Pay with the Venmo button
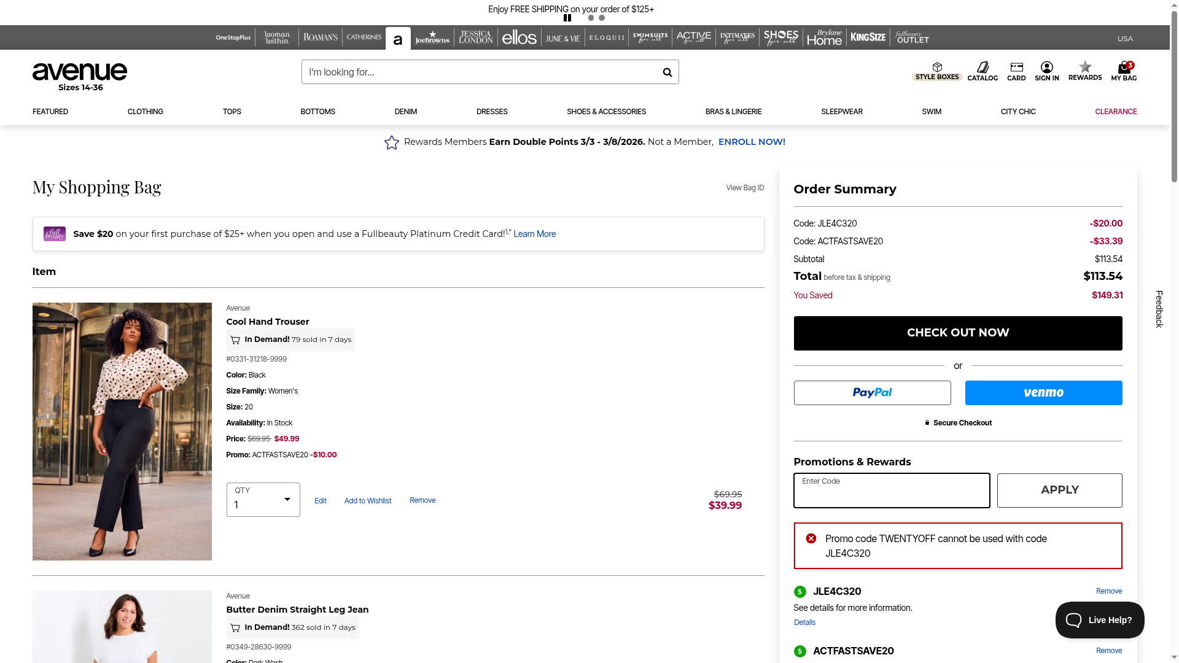 click(1043, 393)
